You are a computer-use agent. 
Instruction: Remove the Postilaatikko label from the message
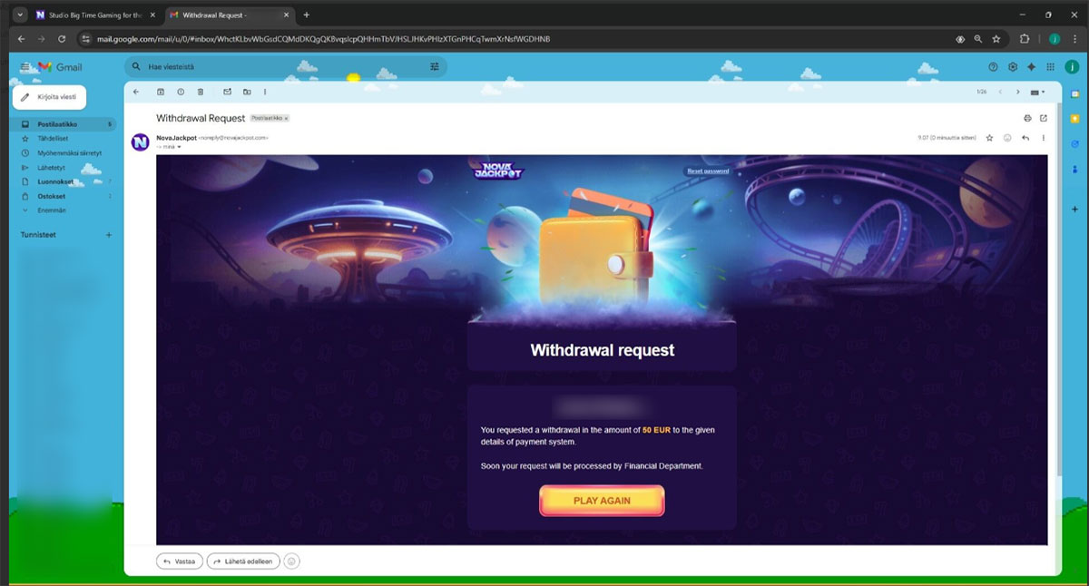(x=286, y=119)
